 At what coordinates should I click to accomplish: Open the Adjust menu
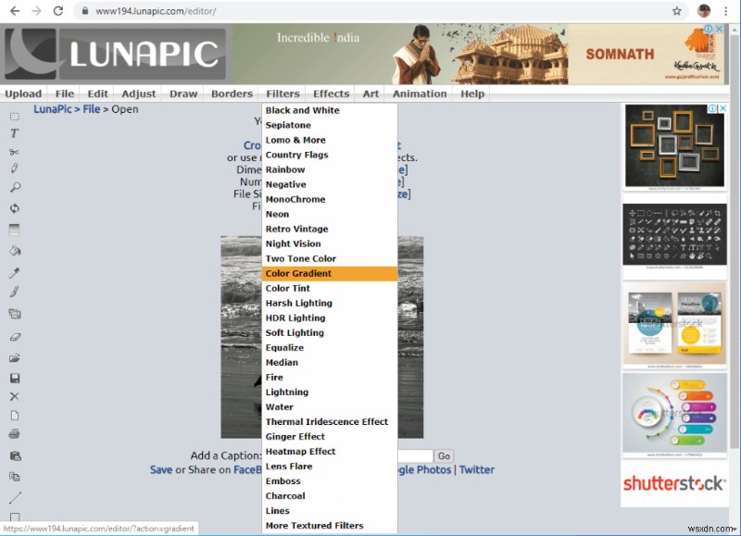(138, 93)
